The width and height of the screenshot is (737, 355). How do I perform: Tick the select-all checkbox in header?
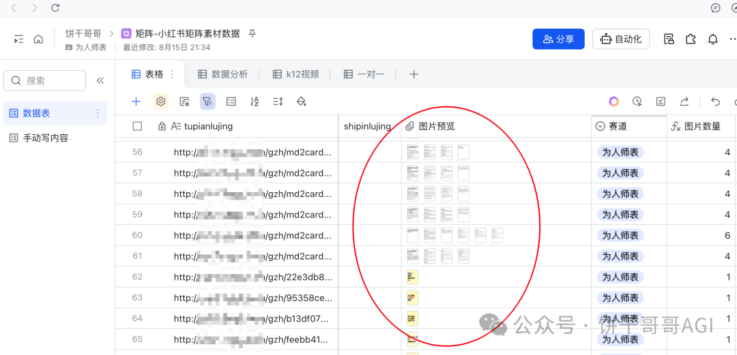click(137, 126)
